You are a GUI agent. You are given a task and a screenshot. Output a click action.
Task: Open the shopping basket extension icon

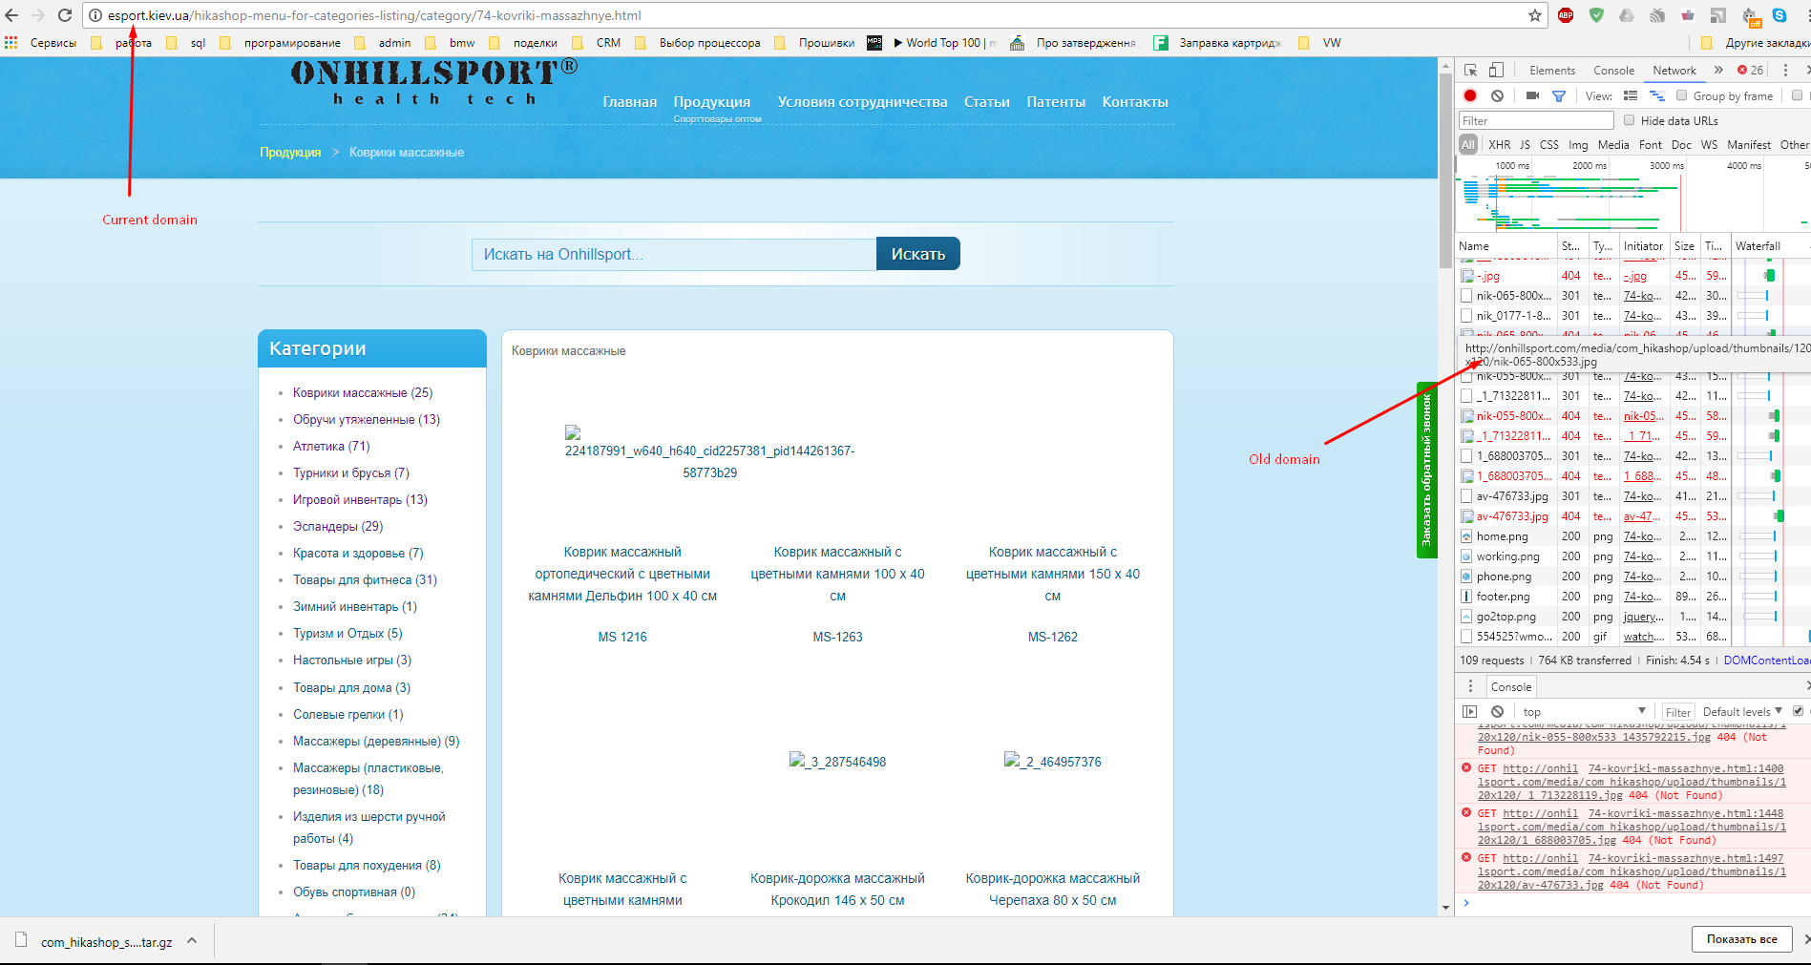point(1688,15)
